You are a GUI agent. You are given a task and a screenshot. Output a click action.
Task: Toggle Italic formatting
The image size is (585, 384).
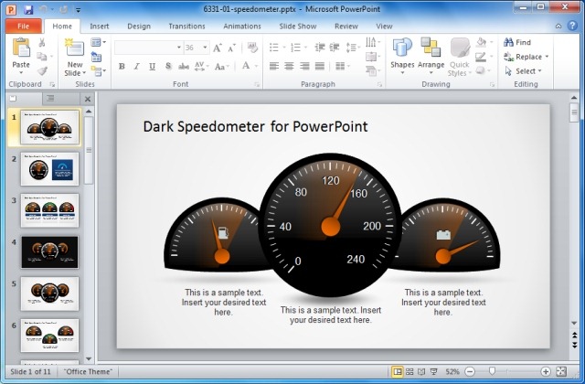(136, 67)
